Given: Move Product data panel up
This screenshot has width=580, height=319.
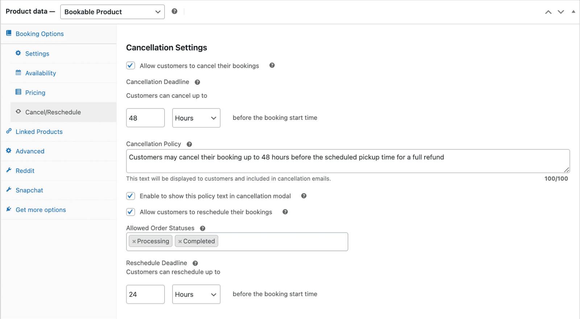Looking at the screenshot, I should tap(548, 12).
